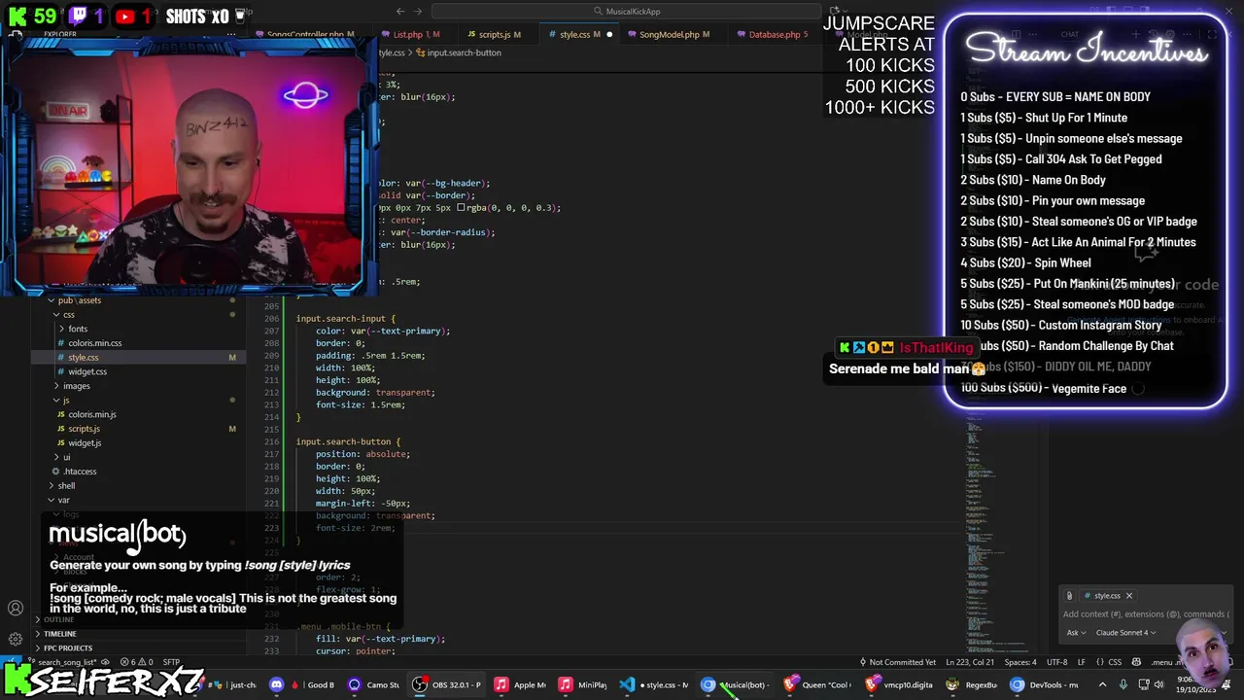Image resolution: width=1244 pixels, height=700 pixels.
Task: Open the Manage gear icon in the activity bar
Action: pos(16,639)
